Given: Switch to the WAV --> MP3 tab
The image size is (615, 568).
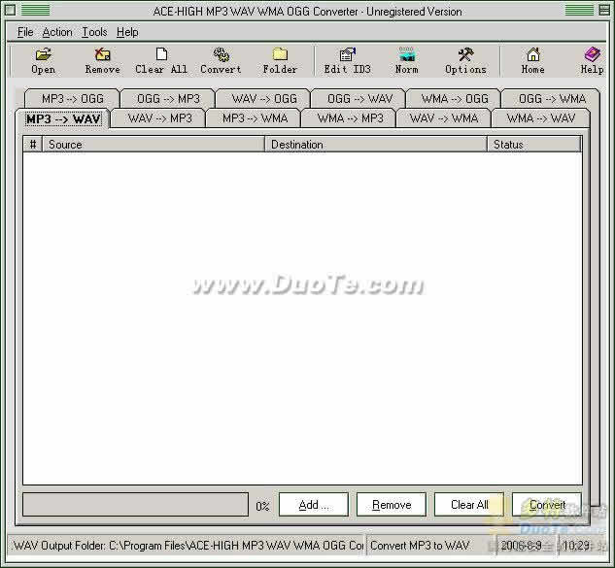Looking at the screenshot, I should point(159,118).
